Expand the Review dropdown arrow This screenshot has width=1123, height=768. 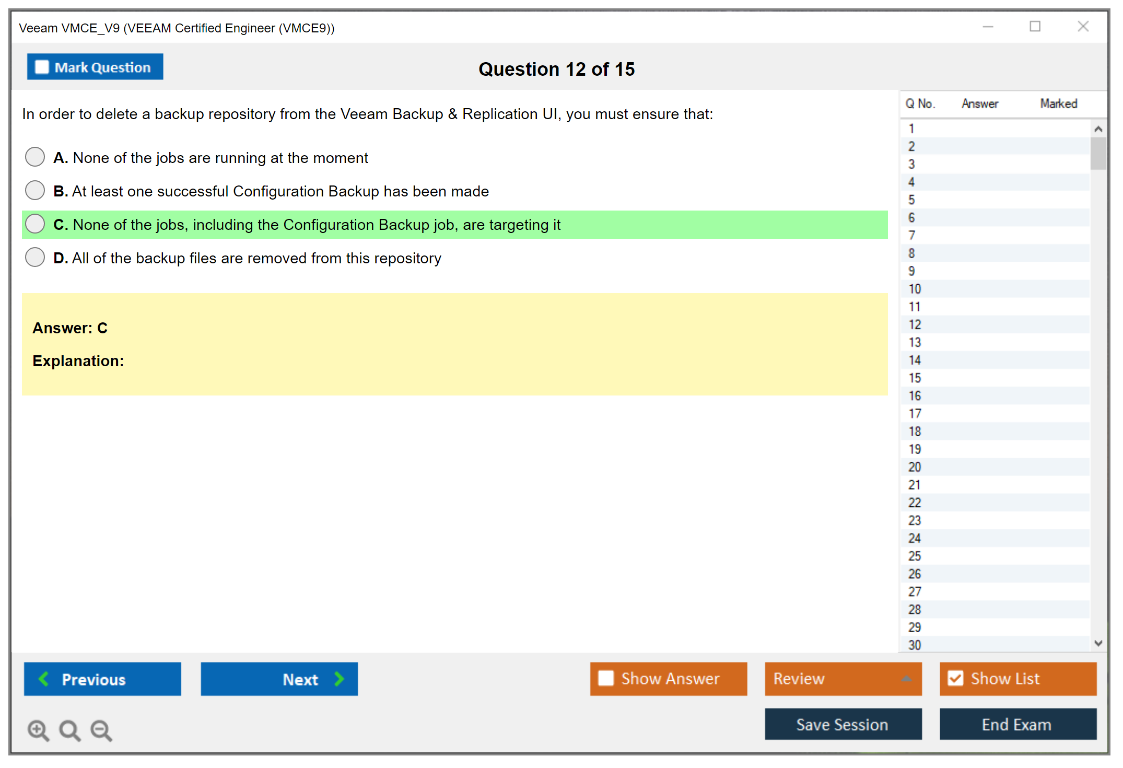click(x=906, y=679)
